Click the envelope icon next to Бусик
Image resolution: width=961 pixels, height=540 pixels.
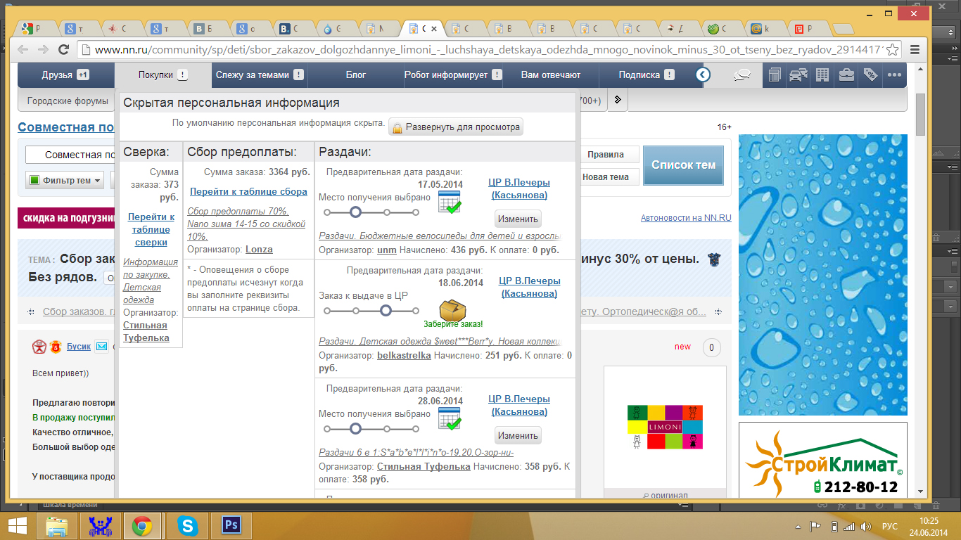[102, 347]
